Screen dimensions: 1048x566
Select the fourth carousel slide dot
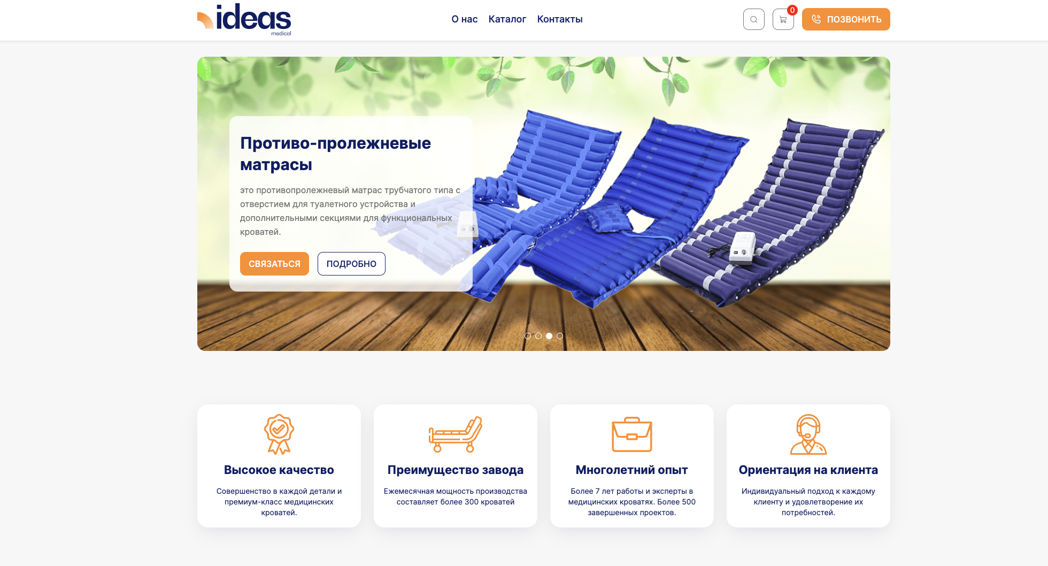[560, 336]
